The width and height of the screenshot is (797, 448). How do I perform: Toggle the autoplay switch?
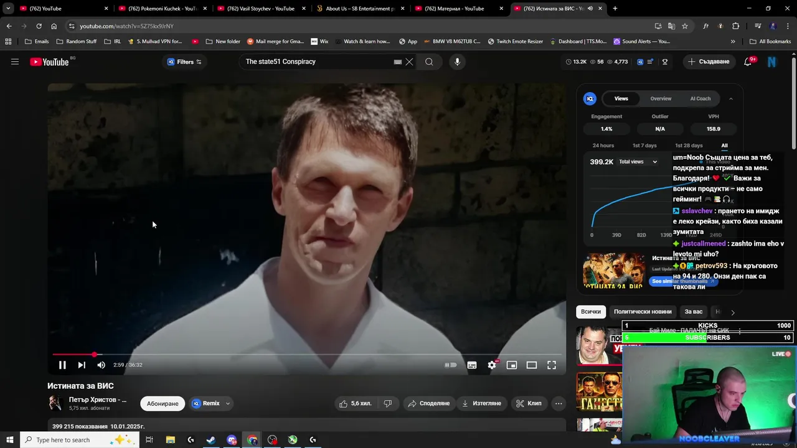pos(450,365)
